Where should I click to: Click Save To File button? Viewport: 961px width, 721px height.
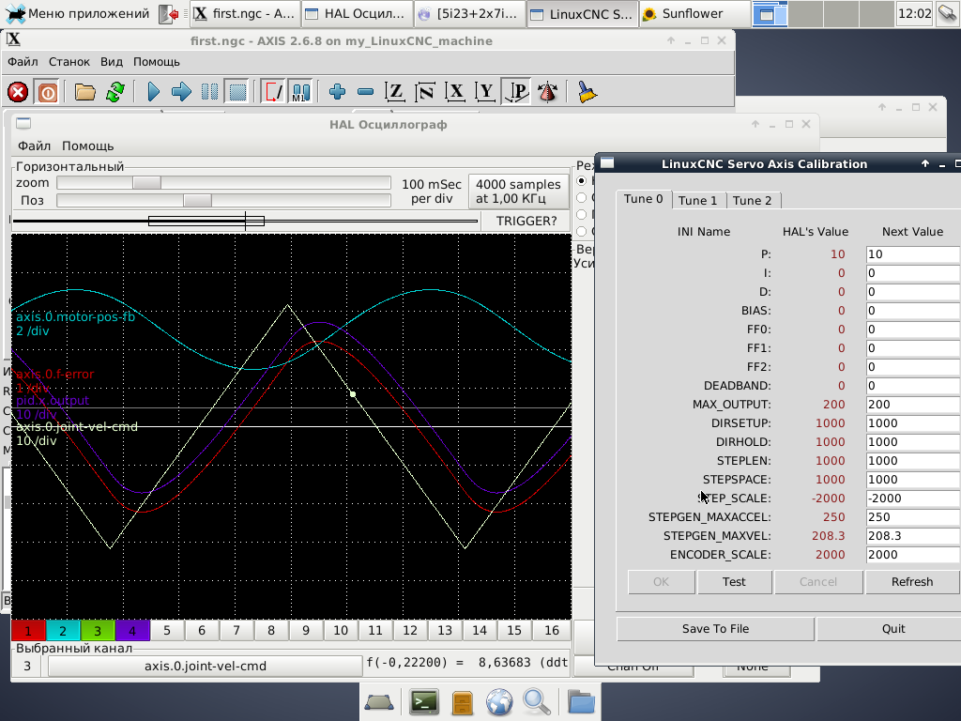pos(715,629)
